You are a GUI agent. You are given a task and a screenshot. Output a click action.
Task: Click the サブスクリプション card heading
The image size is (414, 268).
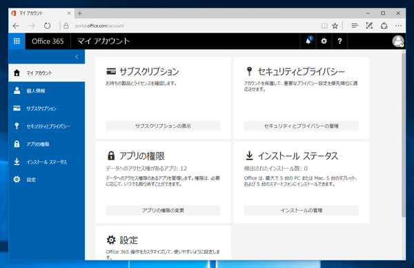[150, 71]
